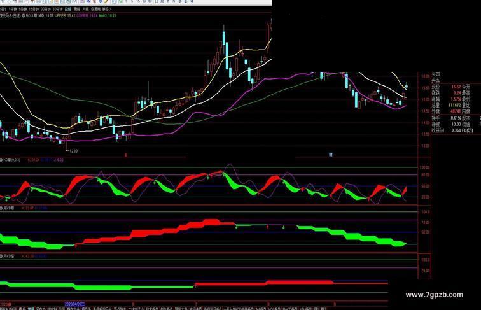
Task: Select the highlighted 2020/04/09 date label
Action: pos(75,304)
